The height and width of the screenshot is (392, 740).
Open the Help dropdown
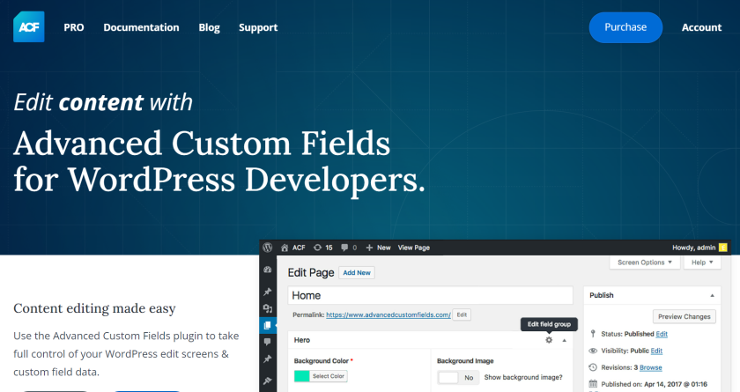[701, 263]
